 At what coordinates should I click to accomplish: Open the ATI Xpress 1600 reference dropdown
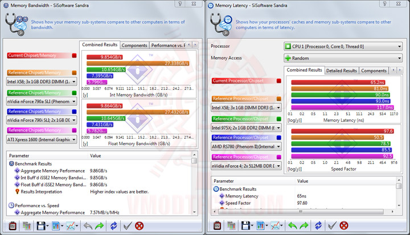[42, 139]
